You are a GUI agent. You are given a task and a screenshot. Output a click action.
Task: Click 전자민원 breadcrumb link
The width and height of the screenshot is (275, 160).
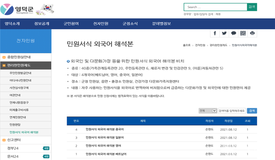coord(200,45)
